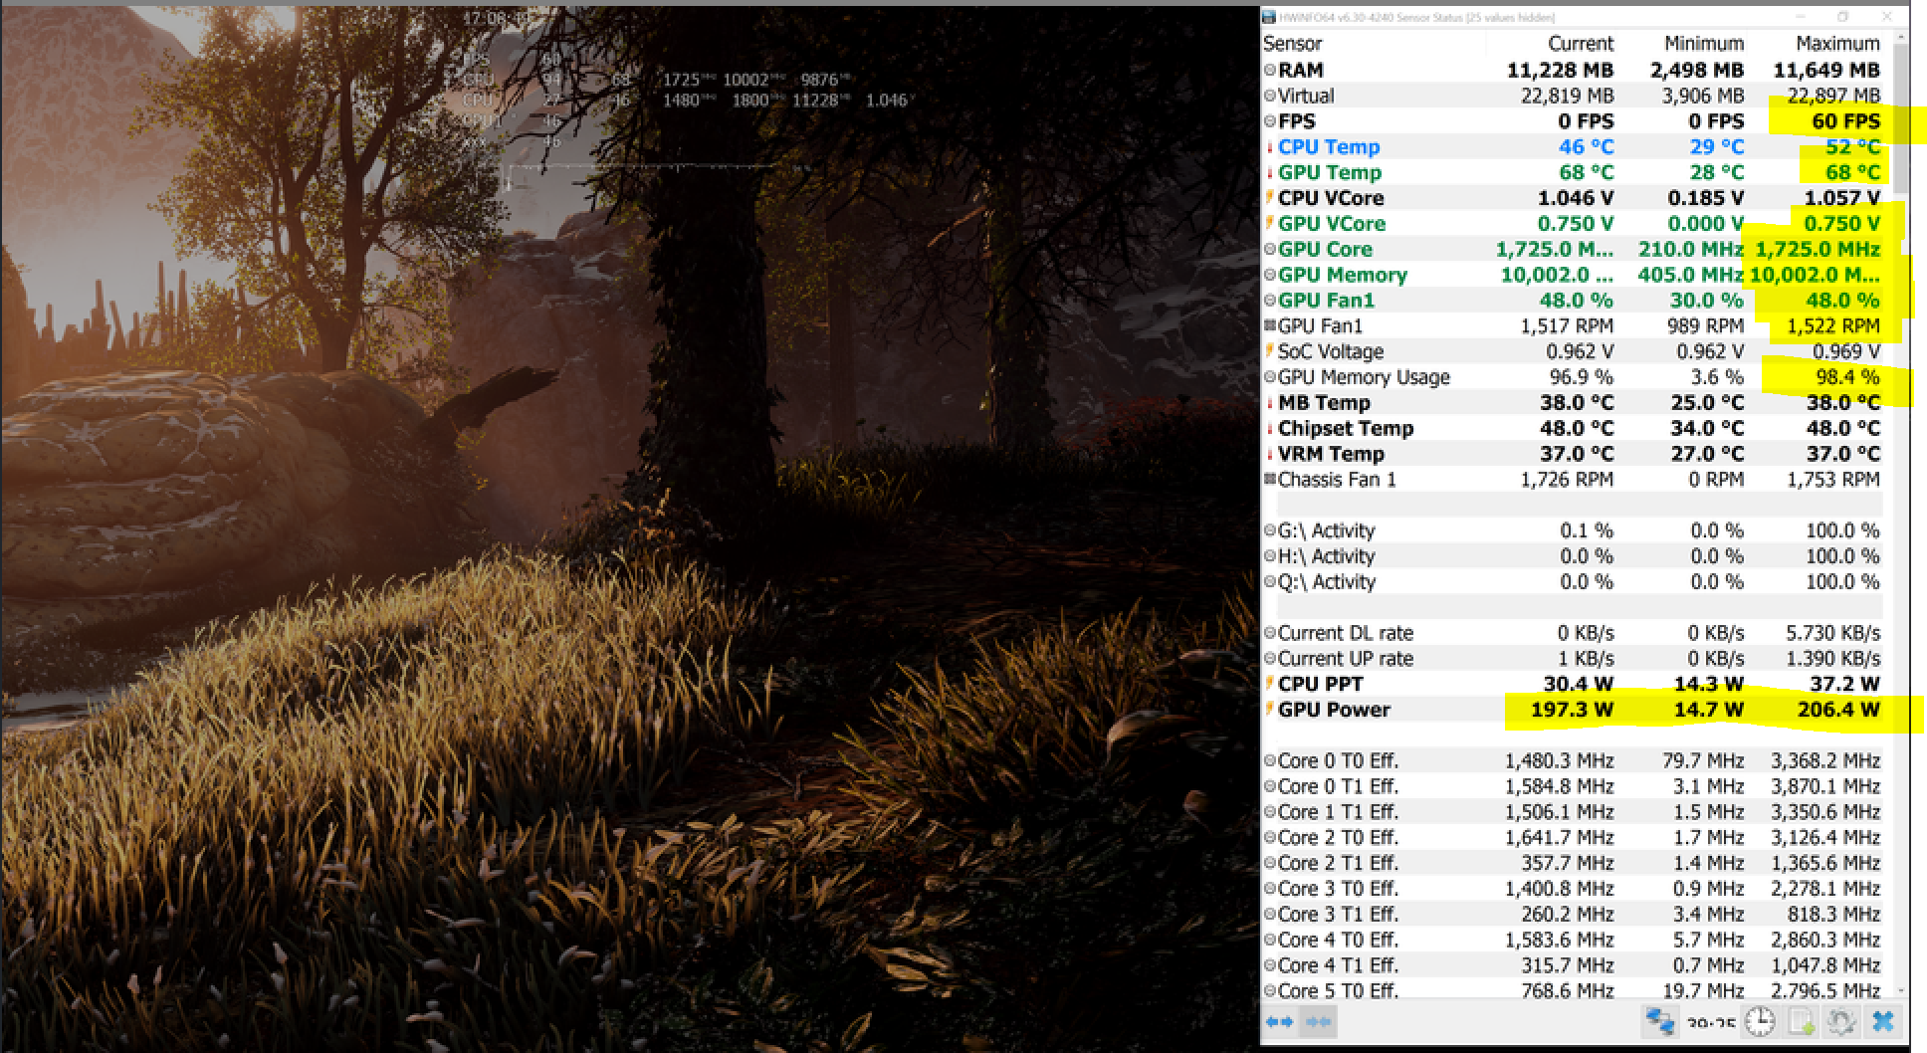Select the RAM sensor row label
This screenshot has width=1927, height=1053.
click(x=1301, y=71)
